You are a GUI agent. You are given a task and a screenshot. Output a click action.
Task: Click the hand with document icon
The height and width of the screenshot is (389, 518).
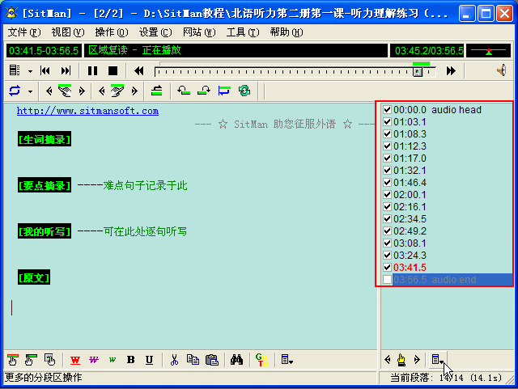point(49,360)
